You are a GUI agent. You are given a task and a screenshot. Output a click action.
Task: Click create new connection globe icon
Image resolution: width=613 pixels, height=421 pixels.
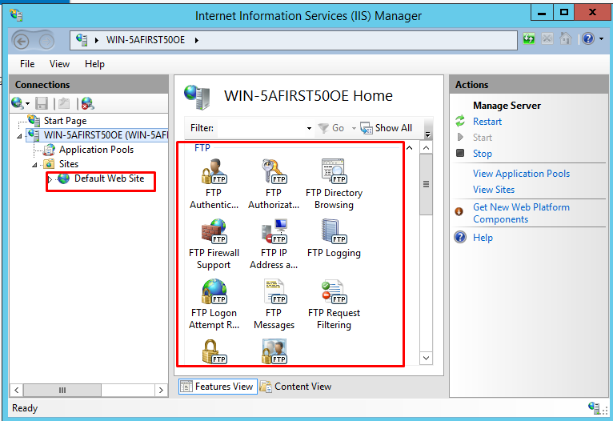point(17,103)
